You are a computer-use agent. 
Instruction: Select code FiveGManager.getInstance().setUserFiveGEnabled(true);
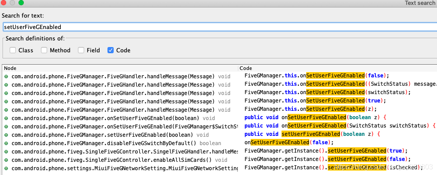pyautogui.click(x=326, y=150)
